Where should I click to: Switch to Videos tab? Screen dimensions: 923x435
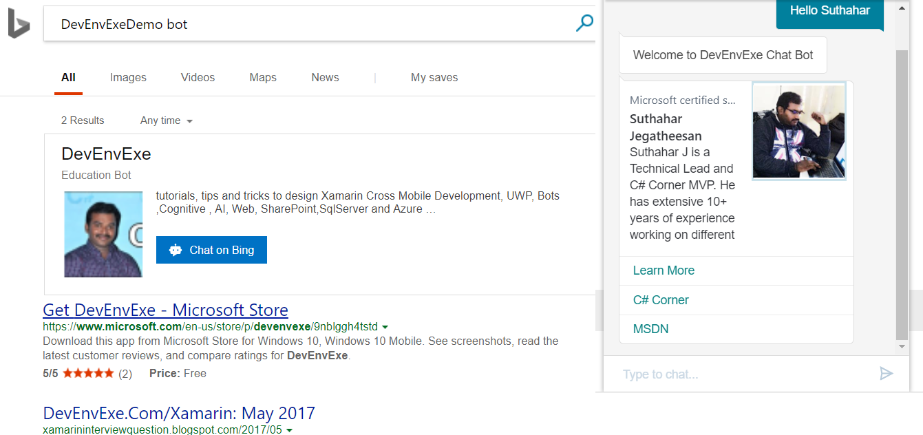[x=198, y=77]
